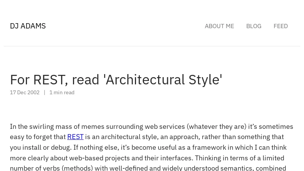Click the separator between date and read time
The height and width of the screenshot is (171, 304).
pyautogui.click(x=44, y=92)
